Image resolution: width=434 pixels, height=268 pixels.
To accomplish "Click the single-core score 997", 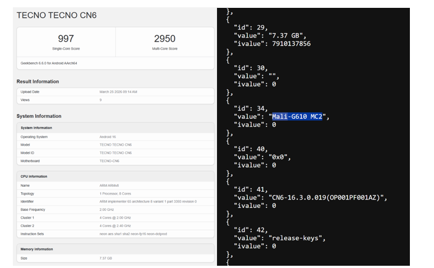I will pos(66,39).
